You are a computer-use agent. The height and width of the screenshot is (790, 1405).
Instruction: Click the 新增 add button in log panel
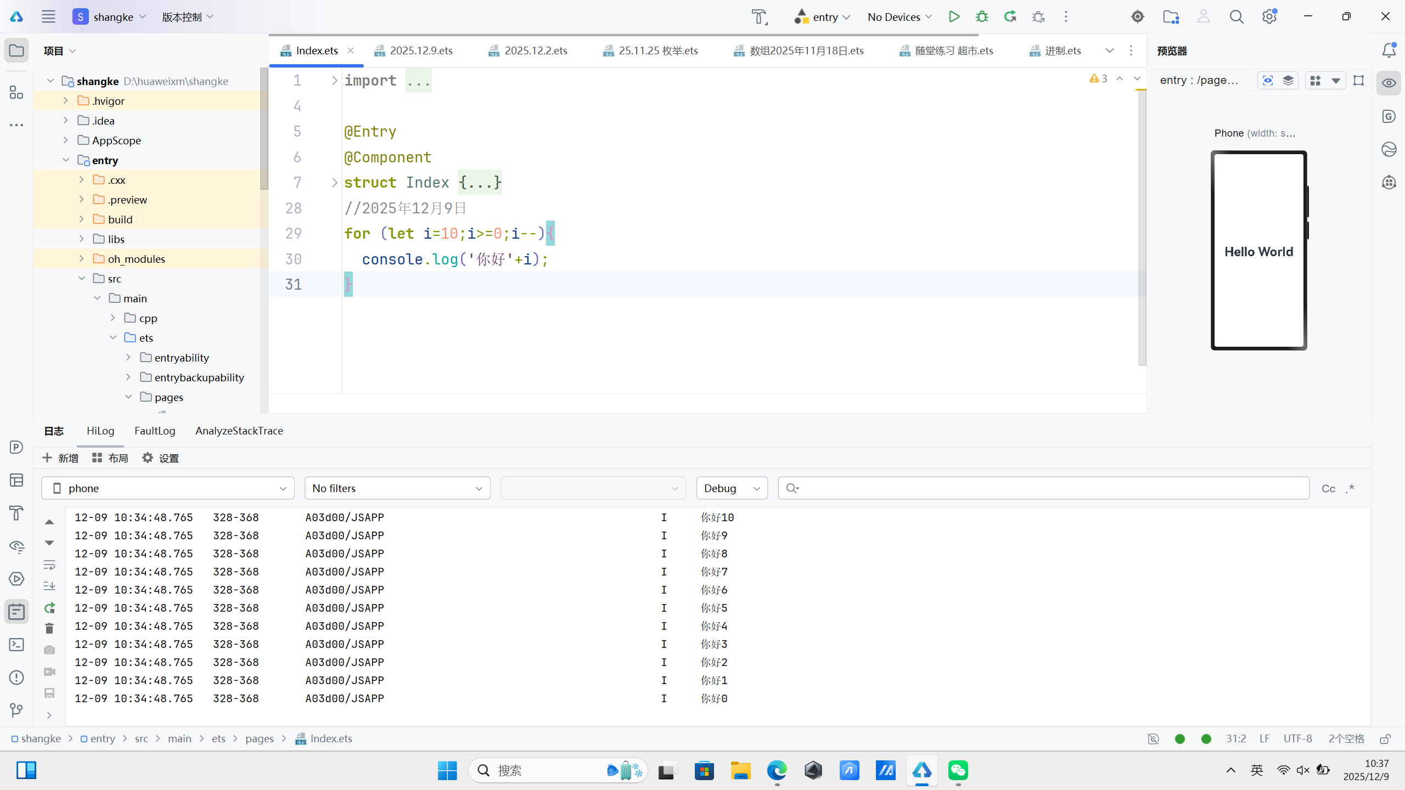tap(60, 458)
